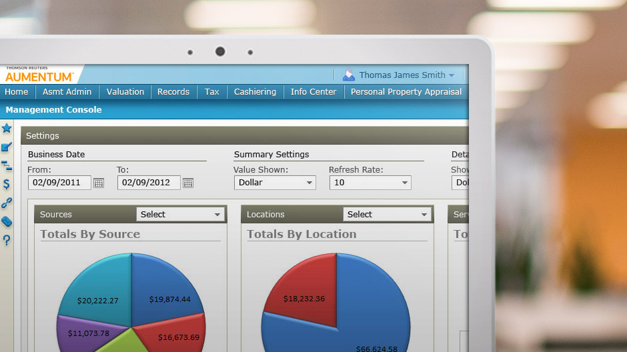
Task: Open the workflow steps sidebar icon
Action: [x=7, y=165]
